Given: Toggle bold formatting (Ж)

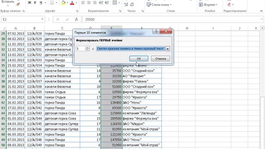Looking at the screenshot, I should coord(29,3).
